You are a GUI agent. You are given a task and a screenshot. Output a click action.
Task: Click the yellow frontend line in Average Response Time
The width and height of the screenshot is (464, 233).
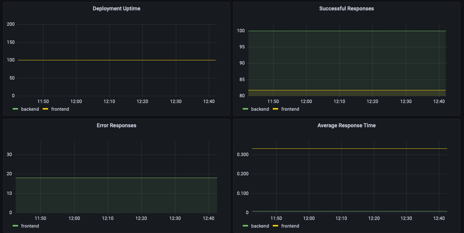(346, 148)
